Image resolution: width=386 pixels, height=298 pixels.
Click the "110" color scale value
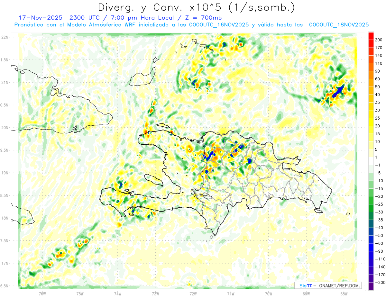click(x=379, y=63)
